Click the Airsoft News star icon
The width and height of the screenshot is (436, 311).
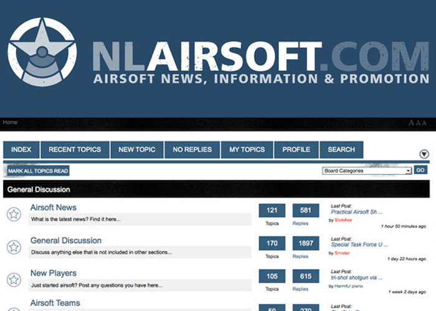coord(14,214)
